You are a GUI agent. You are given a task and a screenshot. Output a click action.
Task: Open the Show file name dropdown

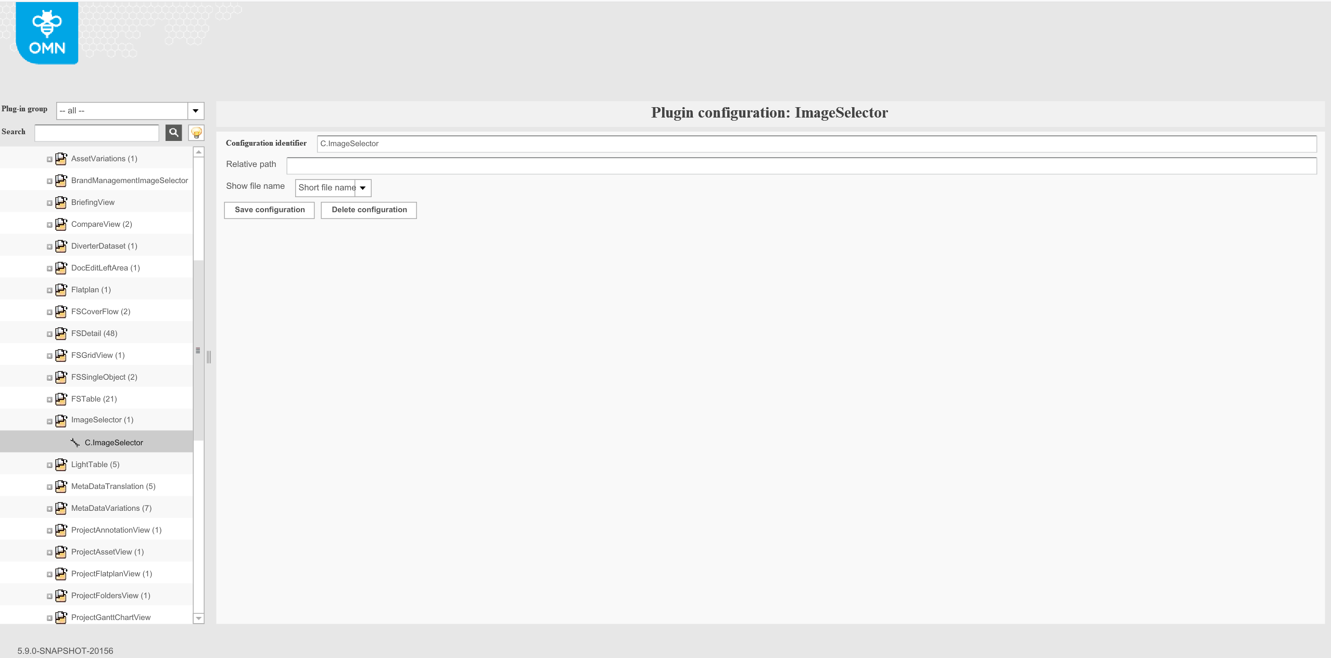pos(363,188)
